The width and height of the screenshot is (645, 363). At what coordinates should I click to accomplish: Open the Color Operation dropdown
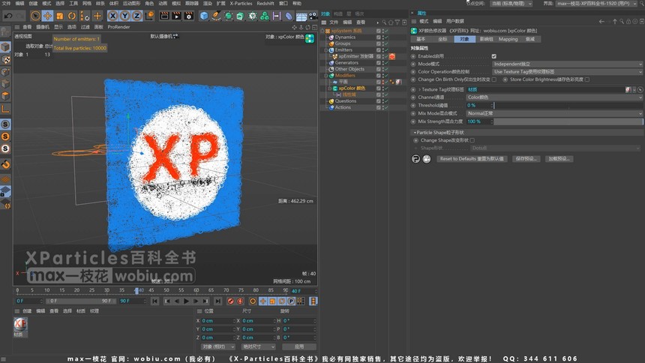567,72
